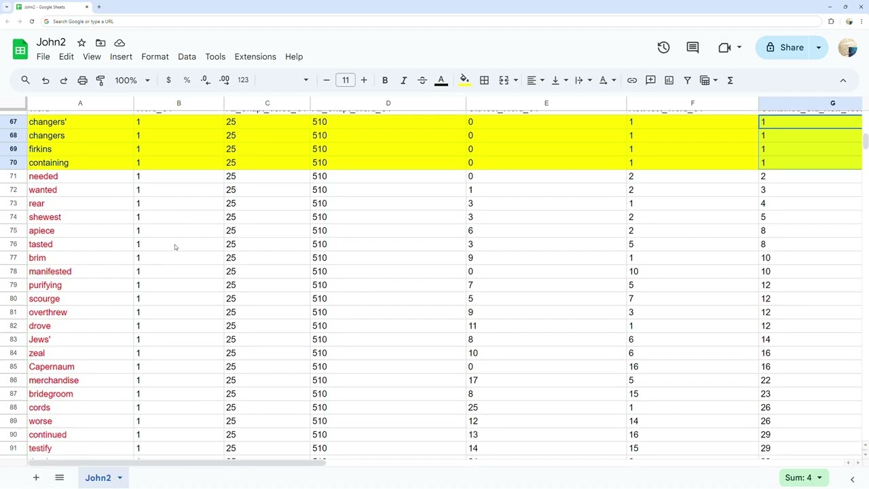Increase font size with plus button
This screenshot has height=489, width=869.
point(364,80)
